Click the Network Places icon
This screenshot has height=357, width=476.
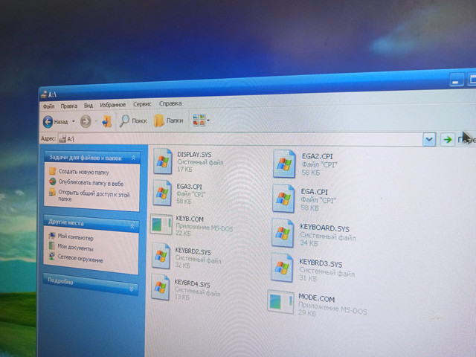[x=52, y=256]
